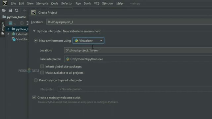212x119 pixels.
Task: Click the folder icon under Project tab
Action: (x=3, y=33)
